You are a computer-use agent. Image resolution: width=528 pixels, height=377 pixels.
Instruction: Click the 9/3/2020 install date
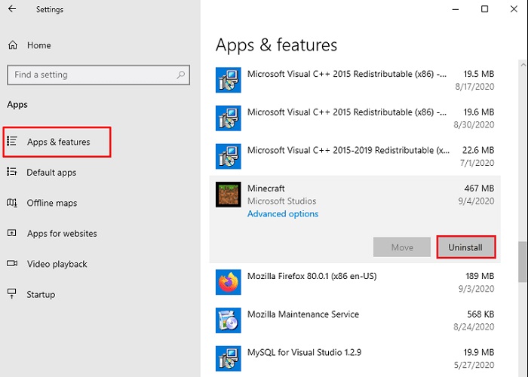coord(476,289)
